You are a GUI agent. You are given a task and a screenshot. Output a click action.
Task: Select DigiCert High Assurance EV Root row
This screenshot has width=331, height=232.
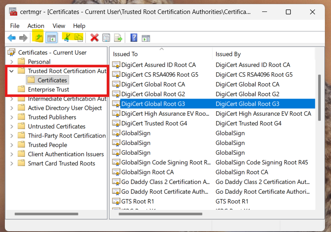coord(213,113)
